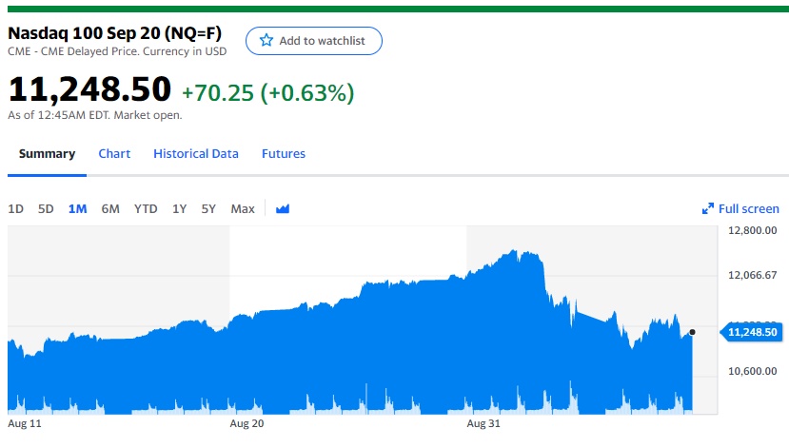The width and height of the screenshot is (789, 448).
Task: Choose the 1M chart range
Action: pyautogui.click(x=77, y=208)
